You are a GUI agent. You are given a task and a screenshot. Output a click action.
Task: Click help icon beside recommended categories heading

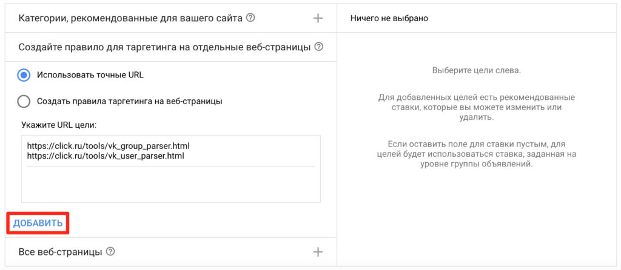(250, 18)
